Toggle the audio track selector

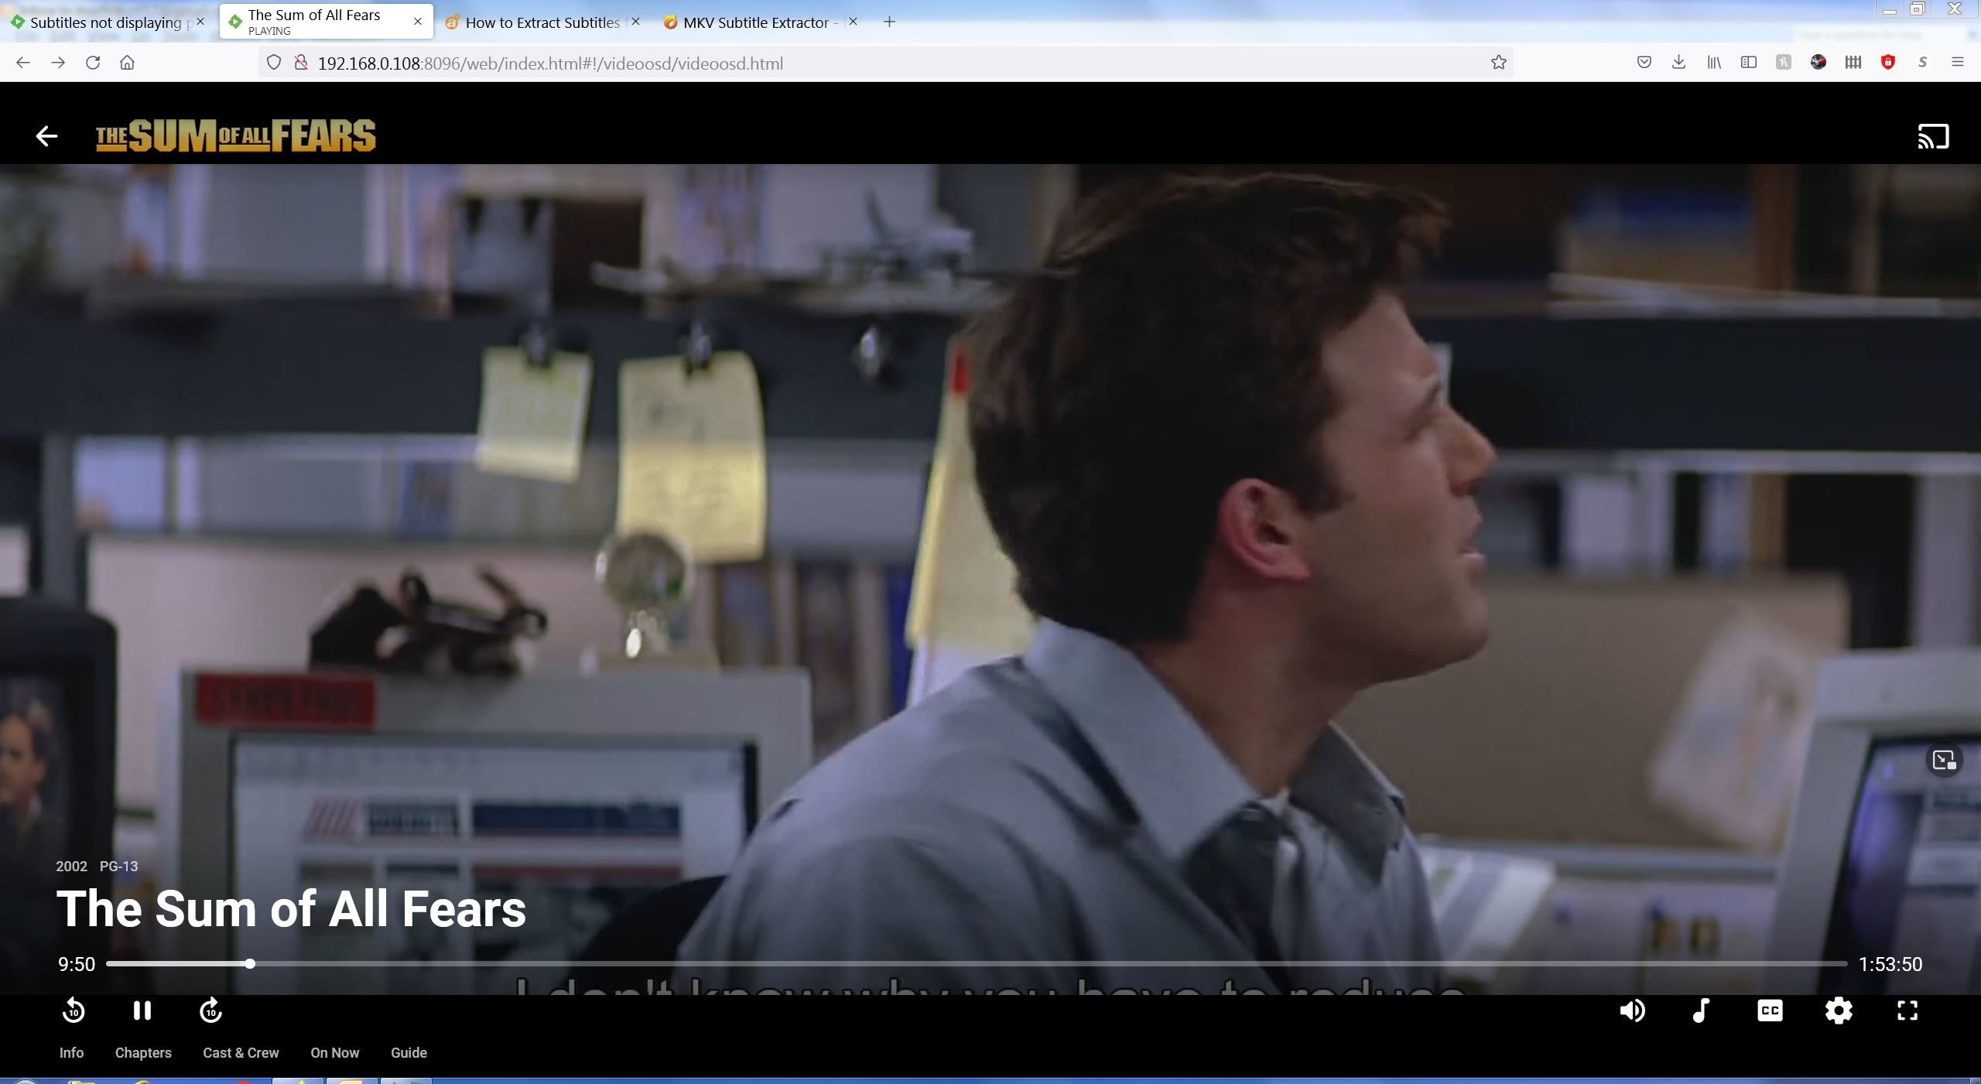(1702, 1010)
